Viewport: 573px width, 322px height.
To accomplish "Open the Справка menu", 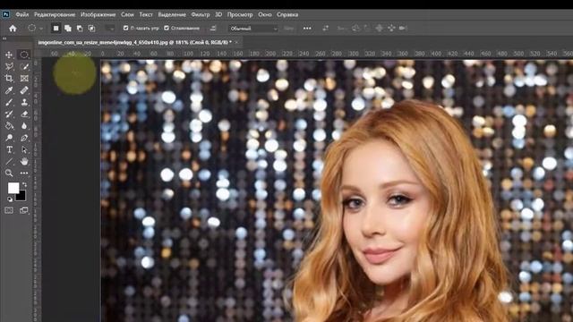I will (x=287, y=14).
